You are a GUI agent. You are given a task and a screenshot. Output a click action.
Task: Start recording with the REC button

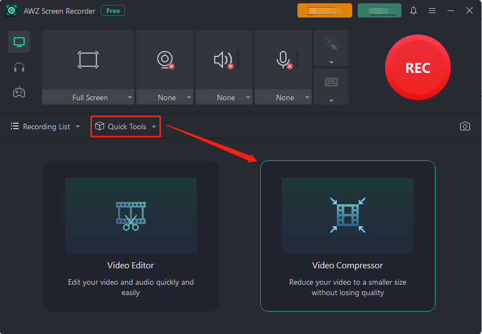point(417,67)
